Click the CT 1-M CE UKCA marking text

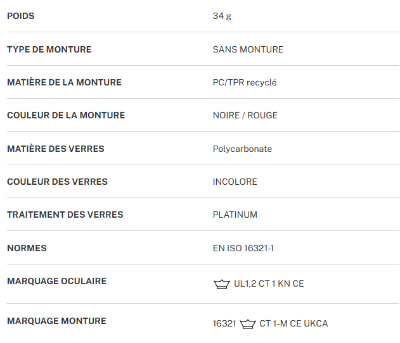[294, 324]
